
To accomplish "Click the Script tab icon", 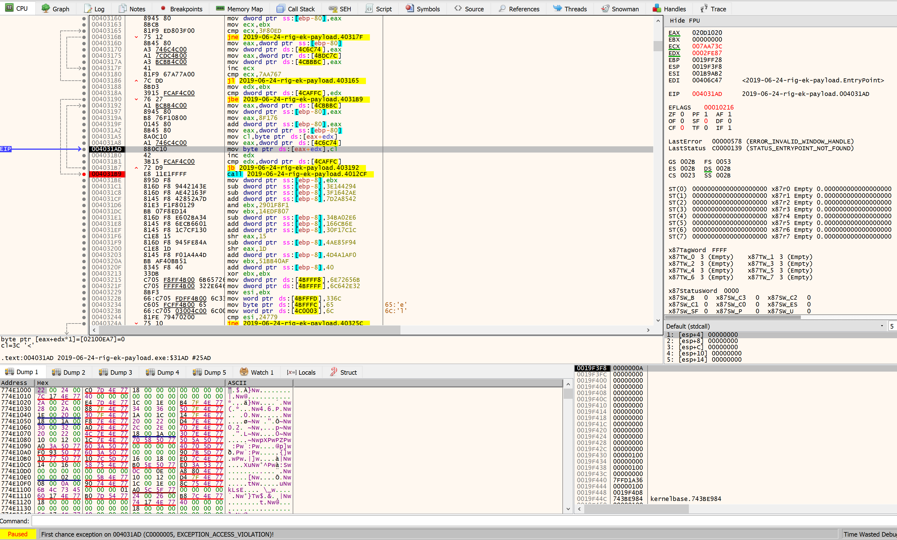I will pos(369,8).
